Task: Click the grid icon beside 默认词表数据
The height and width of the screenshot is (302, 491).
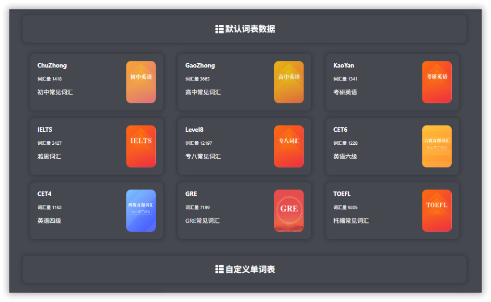Action: [220, 29]
